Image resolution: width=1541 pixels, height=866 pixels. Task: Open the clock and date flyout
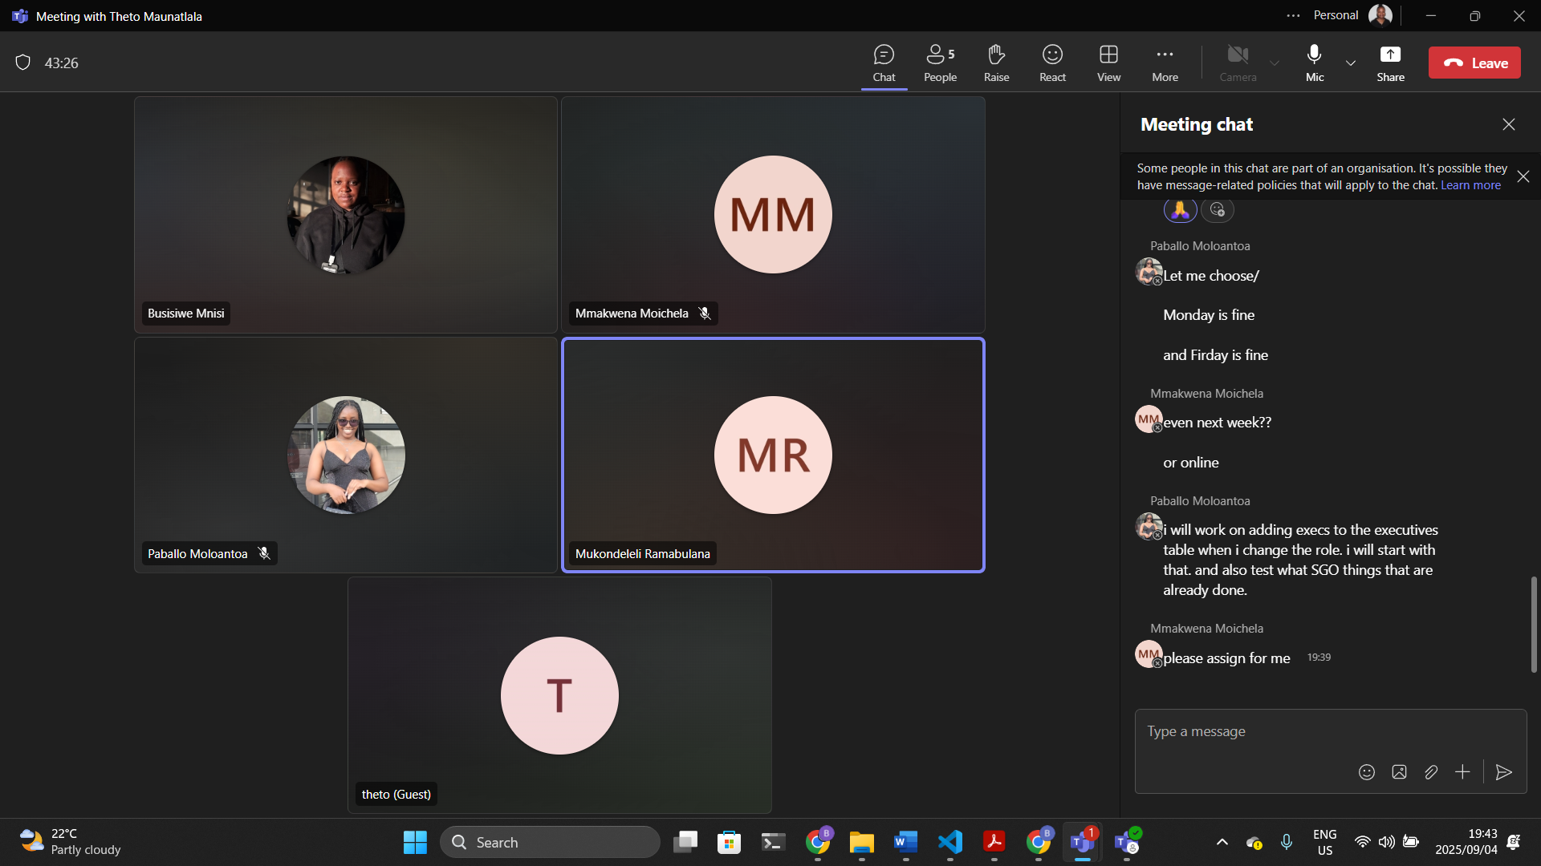coord(1466,843)
